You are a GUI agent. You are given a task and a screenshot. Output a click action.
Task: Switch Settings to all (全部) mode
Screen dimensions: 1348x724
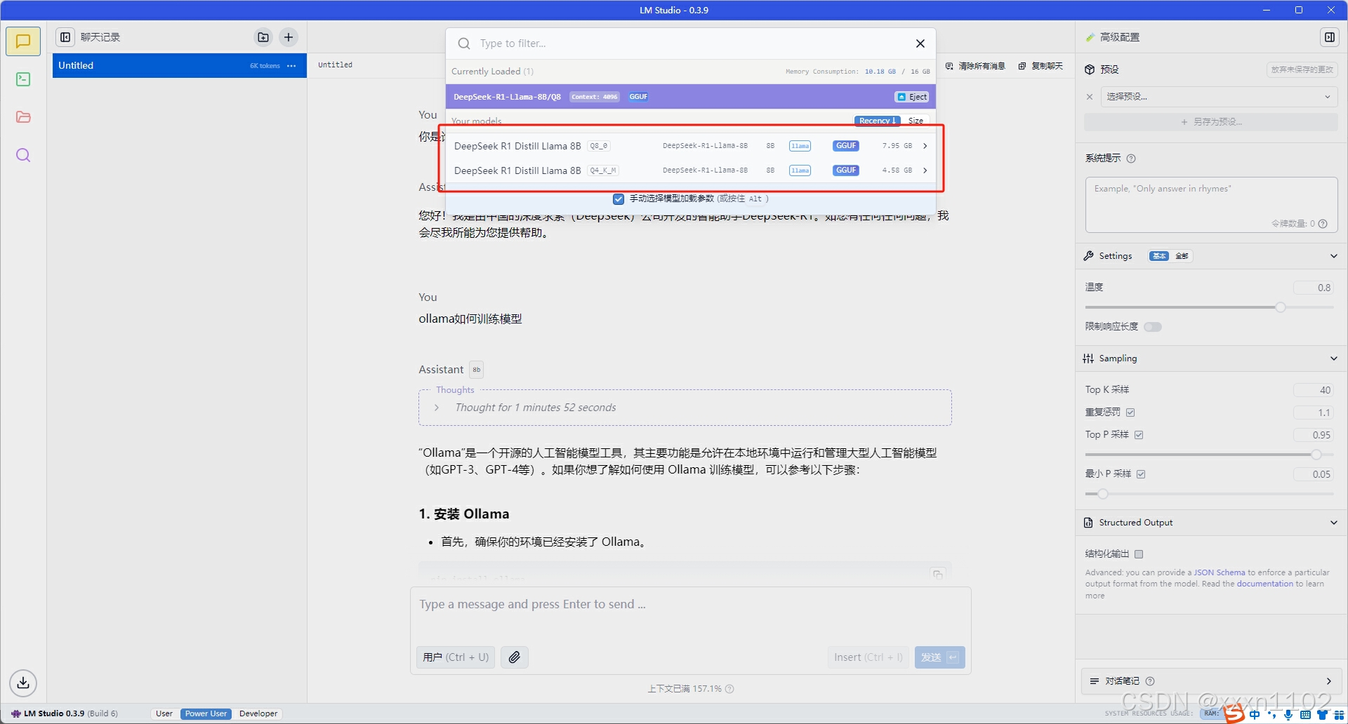pos(1182,256)
